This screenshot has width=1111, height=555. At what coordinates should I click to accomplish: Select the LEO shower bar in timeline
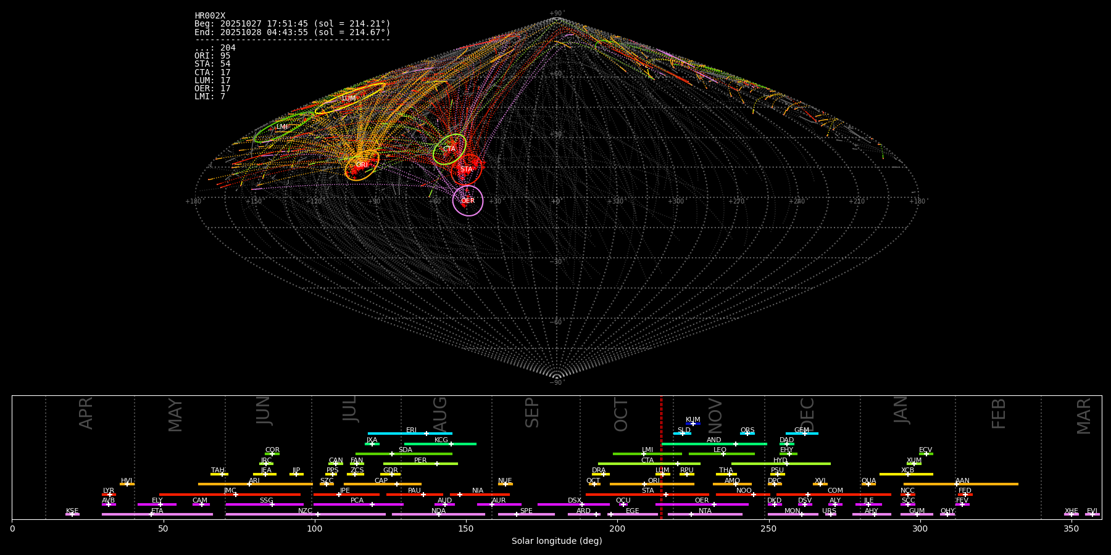722,453
